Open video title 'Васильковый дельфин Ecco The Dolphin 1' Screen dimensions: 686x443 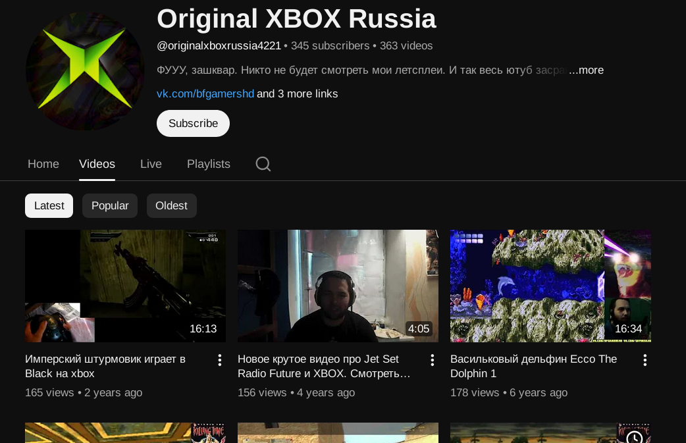tap(534, 366)
